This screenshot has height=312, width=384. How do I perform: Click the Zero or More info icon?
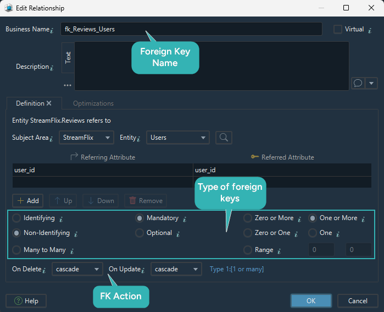[x=299, y=219]
